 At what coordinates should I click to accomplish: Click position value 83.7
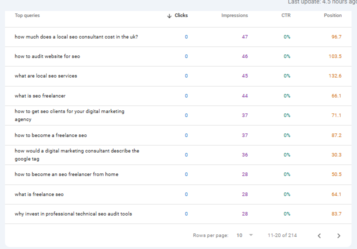tap(336, 214)
